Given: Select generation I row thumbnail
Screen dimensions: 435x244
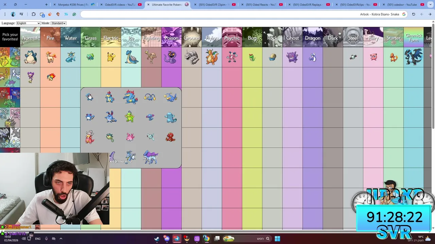Looking at the screenshot, I should [10, 57].
